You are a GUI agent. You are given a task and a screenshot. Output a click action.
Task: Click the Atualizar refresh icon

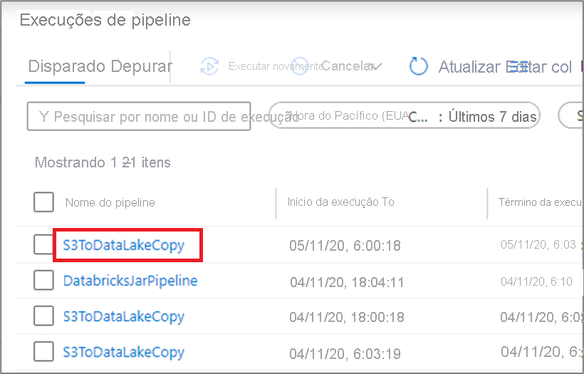418,66
